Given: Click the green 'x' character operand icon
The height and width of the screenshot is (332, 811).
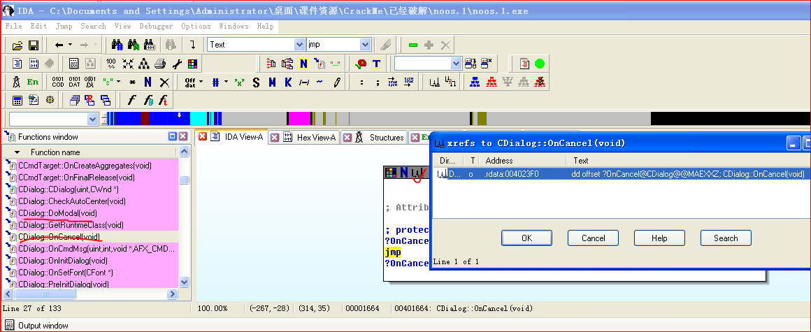Looking at the screenshot, I should coord(239,82).
